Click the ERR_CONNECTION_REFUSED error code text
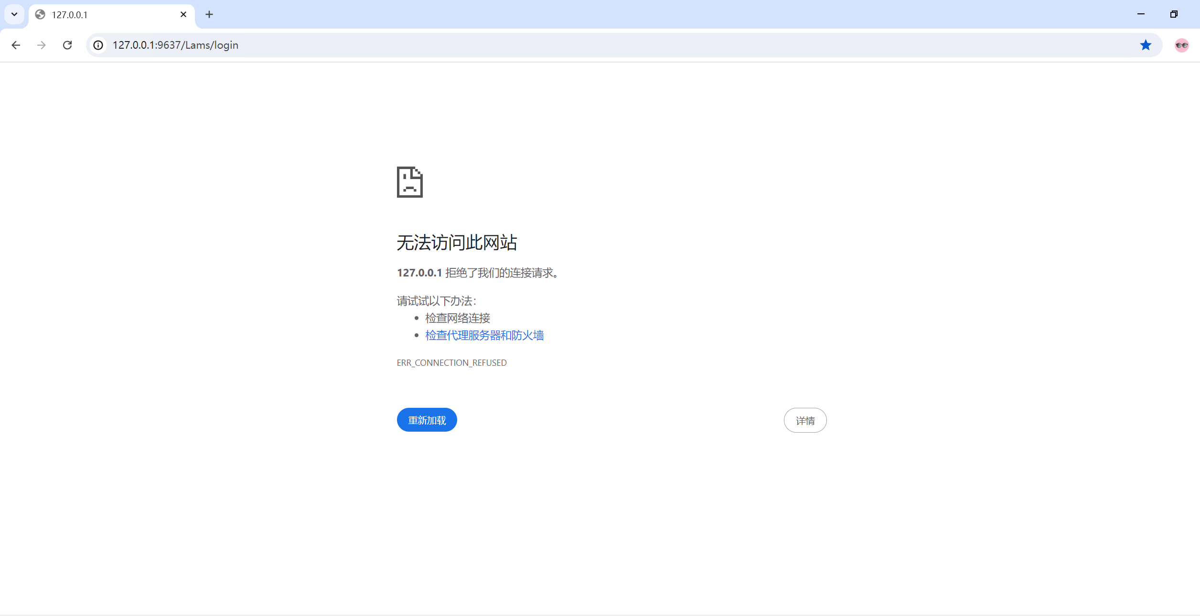1200x616 pixels. click(x=451, y=363)
